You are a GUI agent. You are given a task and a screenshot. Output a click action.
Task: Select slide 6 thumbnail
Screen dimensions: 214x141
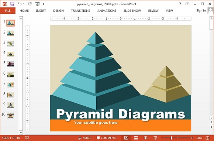click(x=10, y=75)
